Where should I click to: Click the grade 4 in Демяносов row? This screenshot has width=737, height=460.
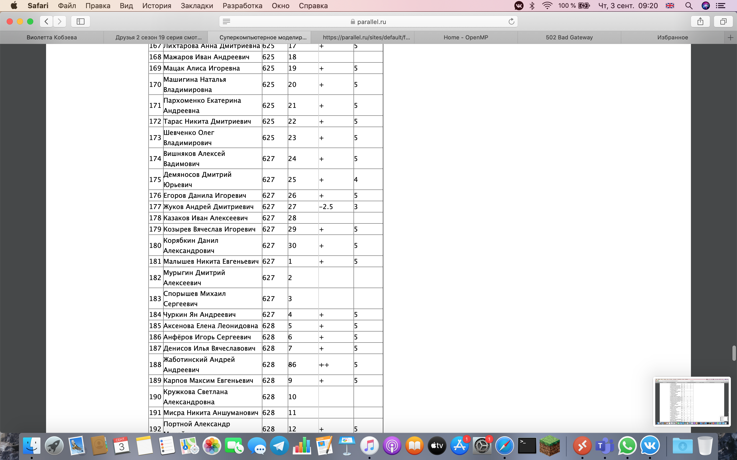(x=356, y=179)
